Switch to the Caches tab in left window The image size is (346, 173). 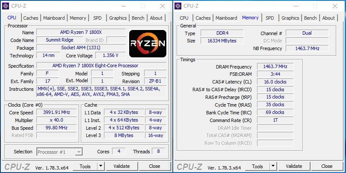coord(31,18)
